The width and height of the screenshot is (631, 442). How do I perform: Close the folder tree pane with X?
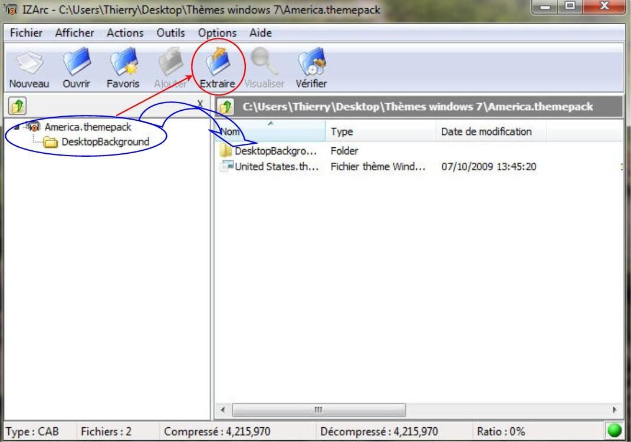(200, 104)
